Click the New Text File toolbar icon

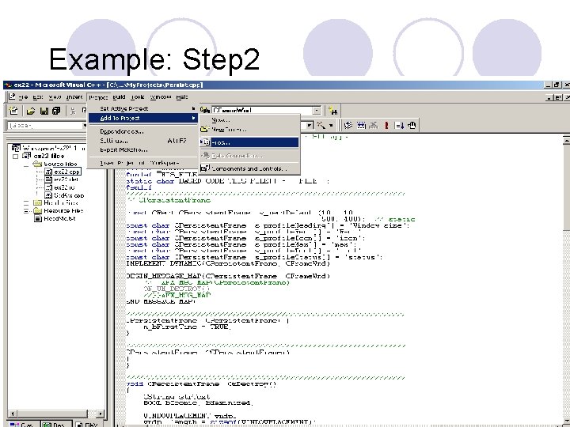pos(13,111)
